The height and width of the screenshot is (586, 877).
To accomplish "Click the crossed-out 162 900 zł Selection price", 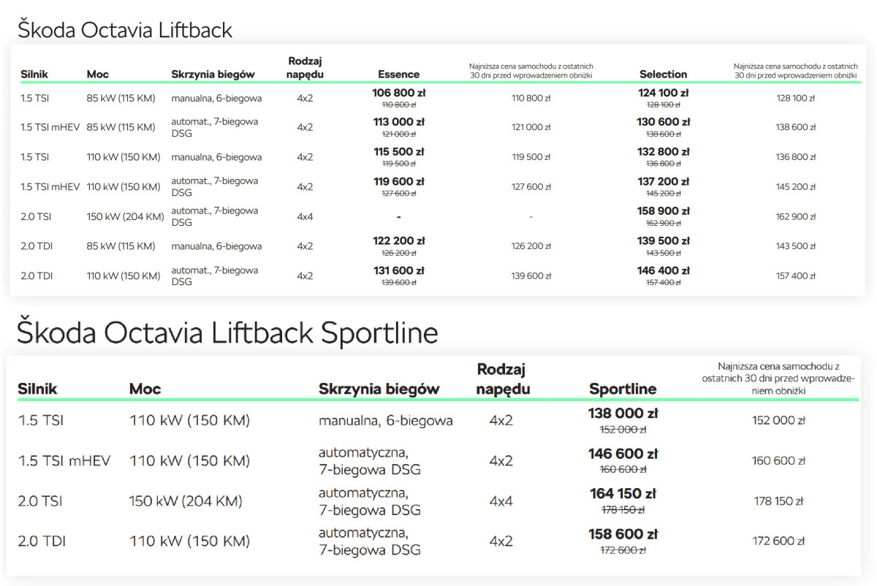I will (x=663, y=224).
